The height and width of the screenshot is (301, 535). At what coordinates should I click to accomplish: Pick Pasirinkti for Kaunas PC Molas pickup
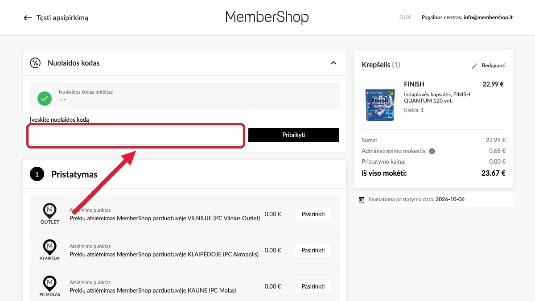313,286
